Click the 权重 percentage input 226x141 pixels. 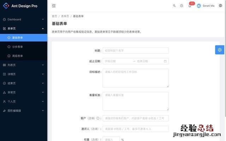[111, 139]
